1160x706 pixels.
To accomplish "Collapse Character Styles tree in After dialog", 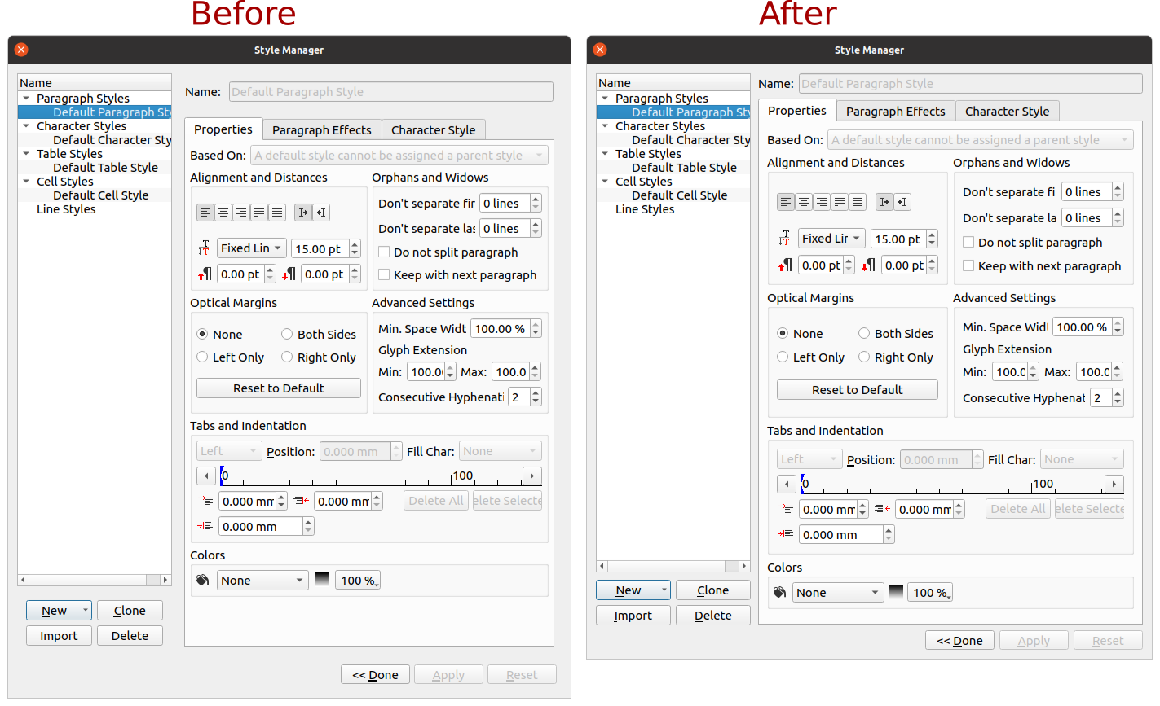I will point(606,126).
